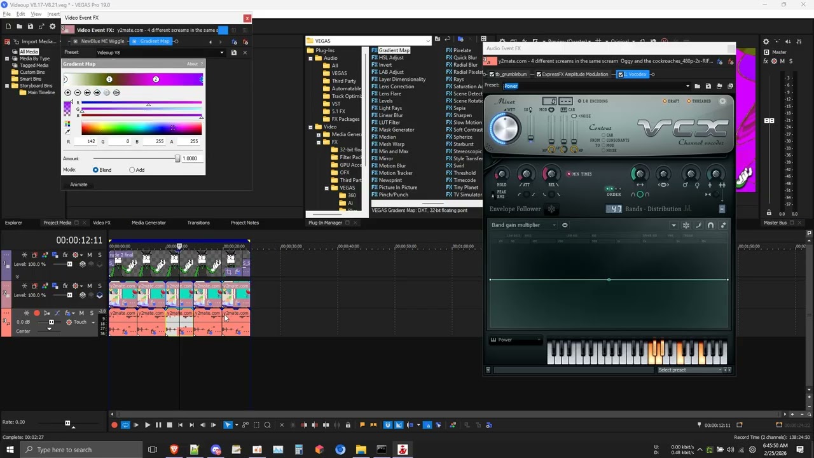Open the Audio Event FX Preset dropdown arrow
Screen dimensions: 814x458
pyautogui.click(x=687, y=86)
